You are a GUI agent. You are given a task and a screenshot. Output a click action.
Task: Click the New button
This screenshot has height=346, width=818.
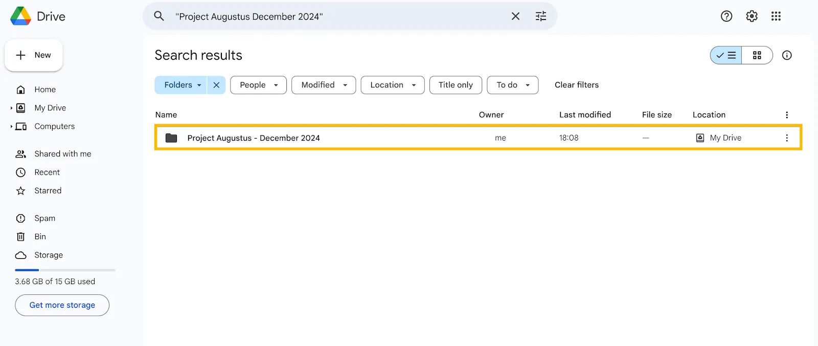pos(34,55)
